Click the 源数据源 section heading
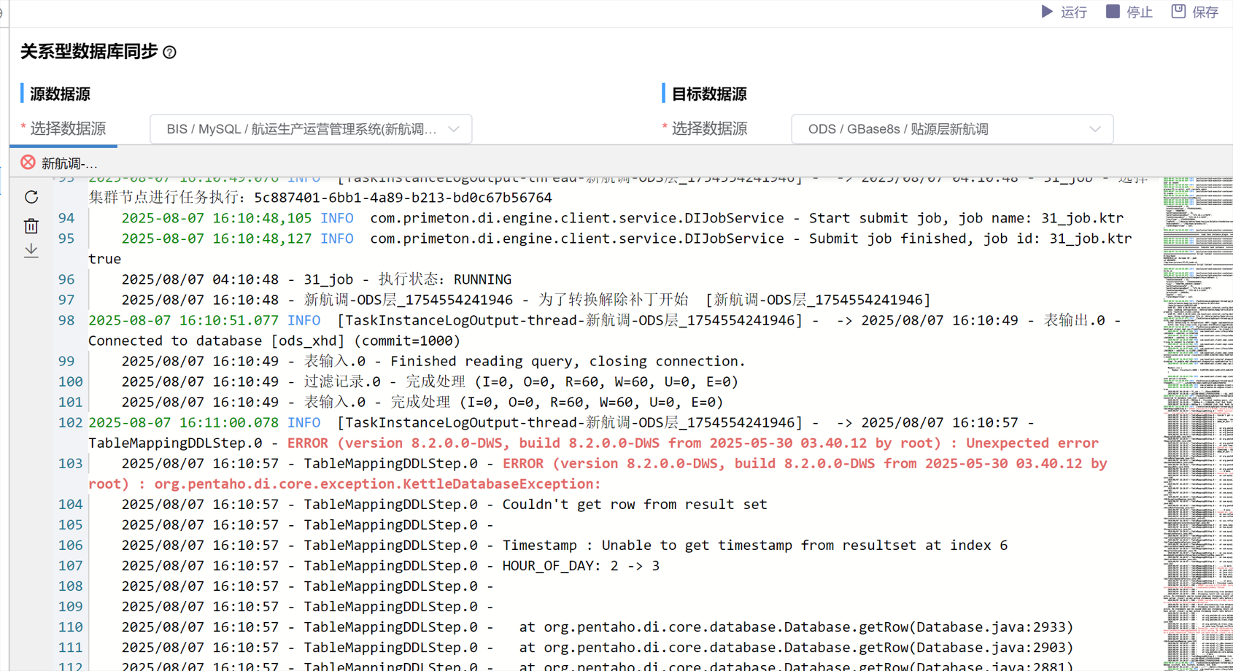This screenshot has height=671, width=1233. point(61,94)
